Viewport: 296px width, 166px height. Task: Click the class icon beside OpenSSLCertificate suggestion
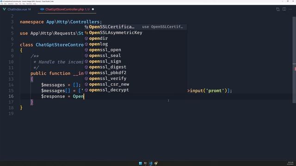[86, 27]
